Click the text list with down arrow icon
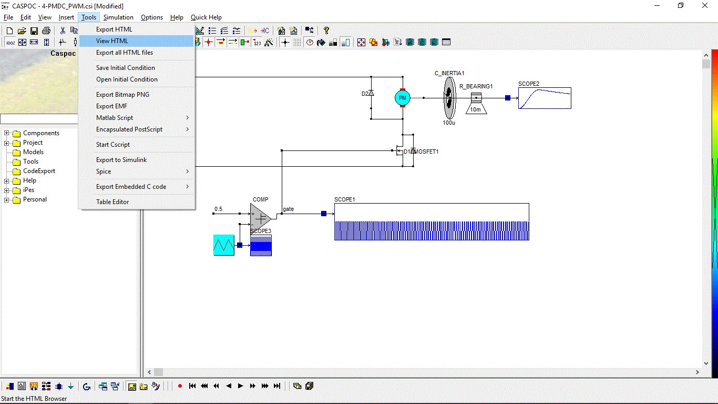The width and height of the screenshot is (718, 404). click(x=398, y=42)
